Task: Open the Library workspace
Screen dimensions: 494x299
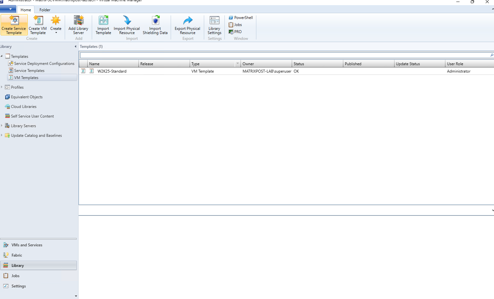Action: (38, 266)
